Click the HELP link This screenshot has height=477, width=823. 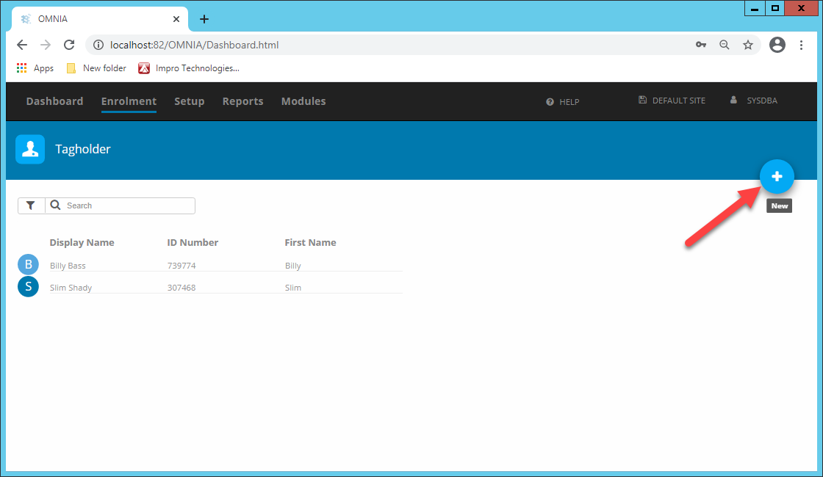[x=569, y=102]
